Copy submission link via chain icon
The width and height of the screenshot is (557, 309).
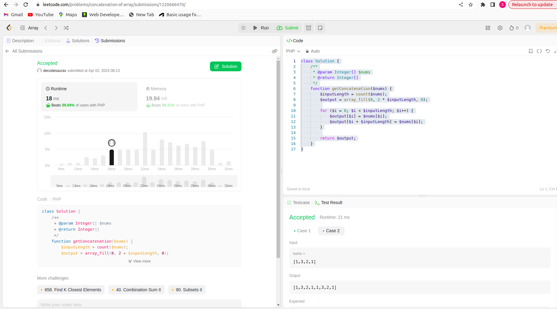tap(275, 51)
